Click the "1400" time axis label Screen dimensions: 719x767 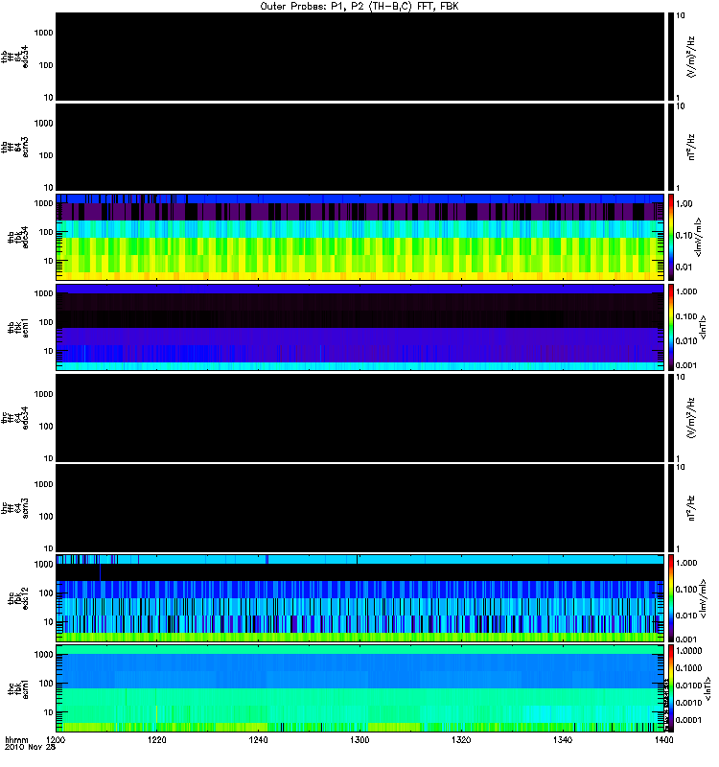pos(663,739)
